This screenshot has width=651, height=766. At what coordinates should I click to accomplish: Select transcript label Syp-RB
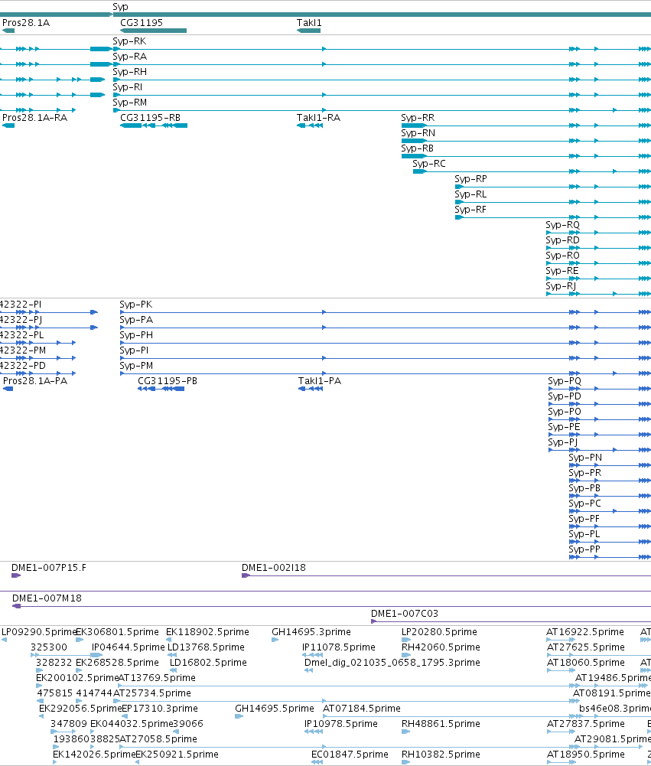tap(418, 148)
